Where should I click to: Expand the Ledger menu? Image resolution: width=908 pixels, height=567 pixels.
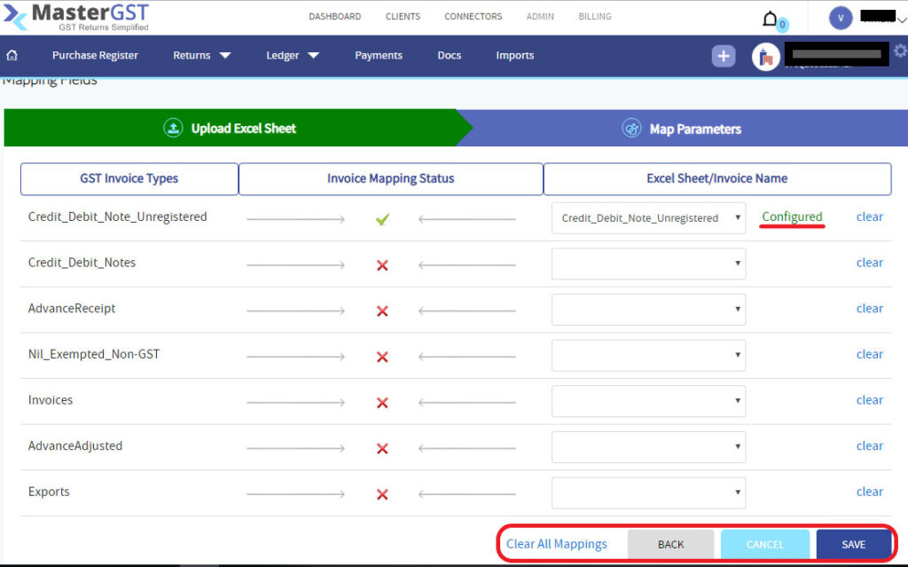click(x=292, y=55)
